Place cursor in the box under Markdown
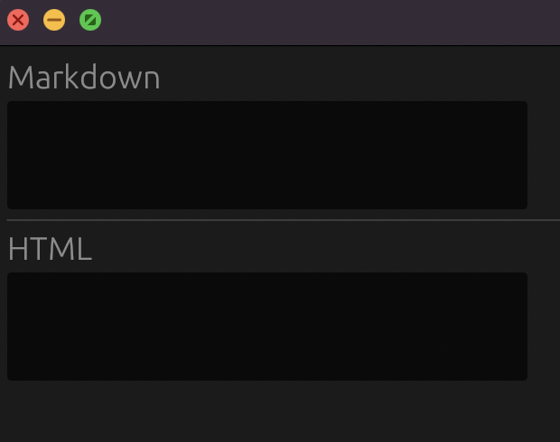Viewport: 560px width, 442px height. [267, 155]
